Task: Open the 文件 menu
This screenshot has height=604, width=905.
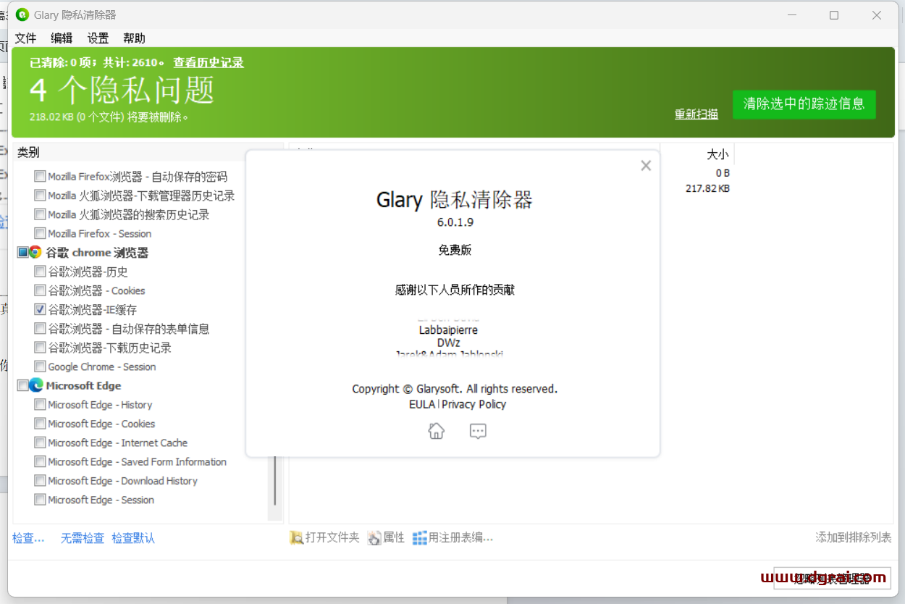Action: (25, 38)
